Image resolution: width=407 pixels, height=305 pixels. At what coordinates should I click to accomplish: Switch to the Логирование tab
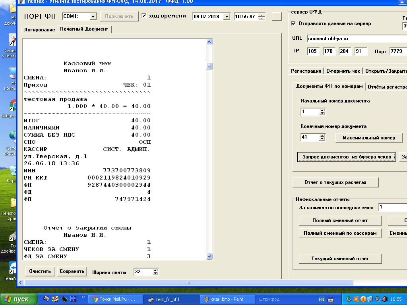coord(39,30)
